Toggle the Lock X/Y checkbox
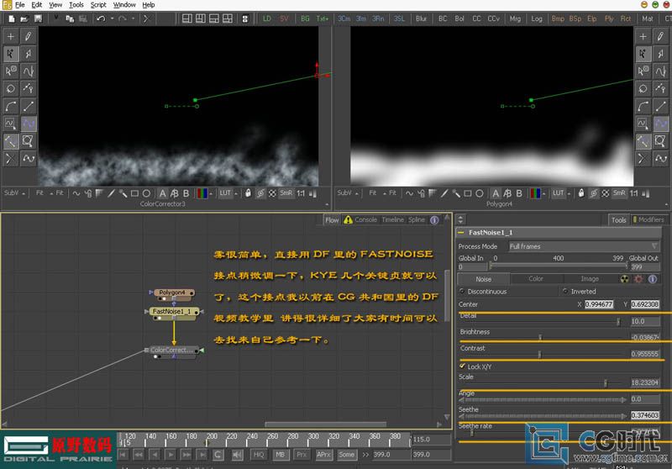 [463, 366]
